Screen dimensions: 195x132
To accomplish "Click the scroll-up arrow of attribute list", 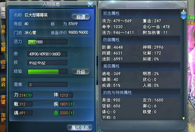I will [184, 11].
